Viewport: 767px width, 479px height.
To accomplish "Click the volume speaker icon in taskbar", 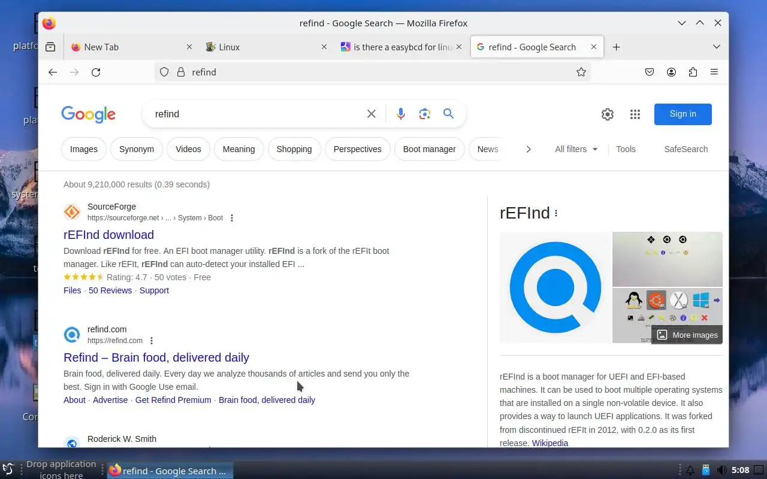I will click(722, 470).
